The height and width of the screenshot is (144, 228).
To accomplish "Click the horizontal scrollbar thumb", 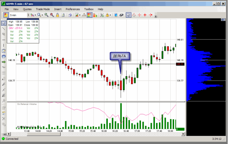I will 43,134.
